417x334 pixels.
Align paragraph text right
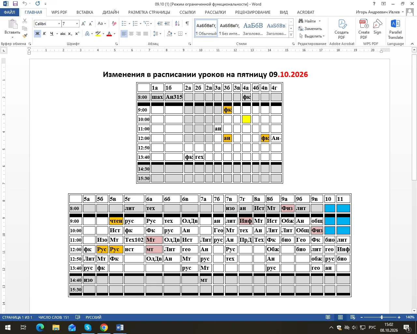(138, 34)
